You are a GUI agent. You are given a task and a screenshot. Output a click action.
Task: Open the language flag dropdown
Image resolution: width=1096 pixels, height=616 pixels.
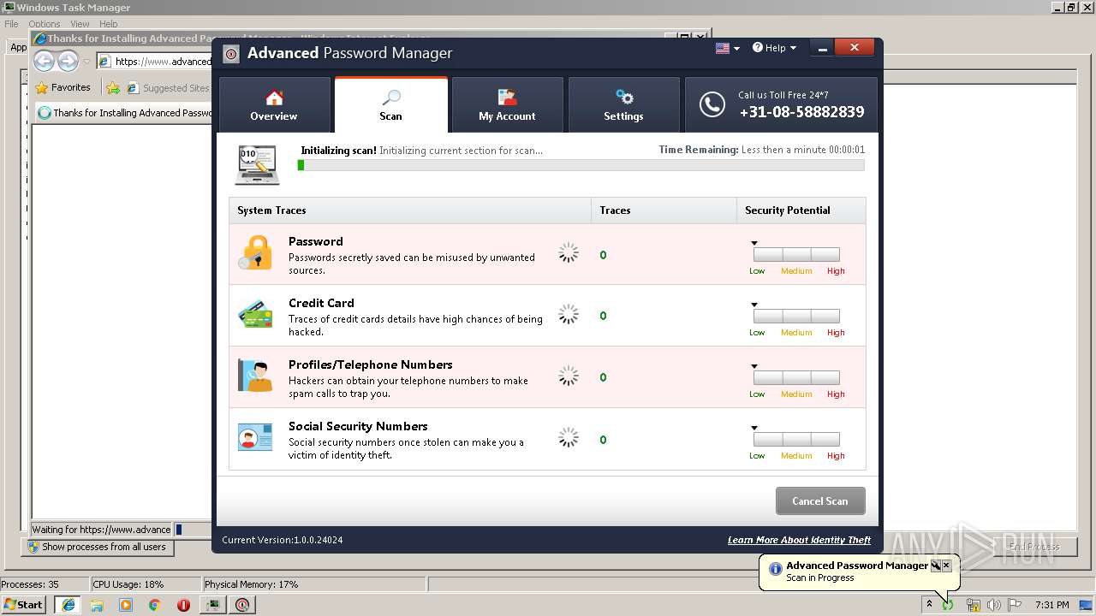727,48
